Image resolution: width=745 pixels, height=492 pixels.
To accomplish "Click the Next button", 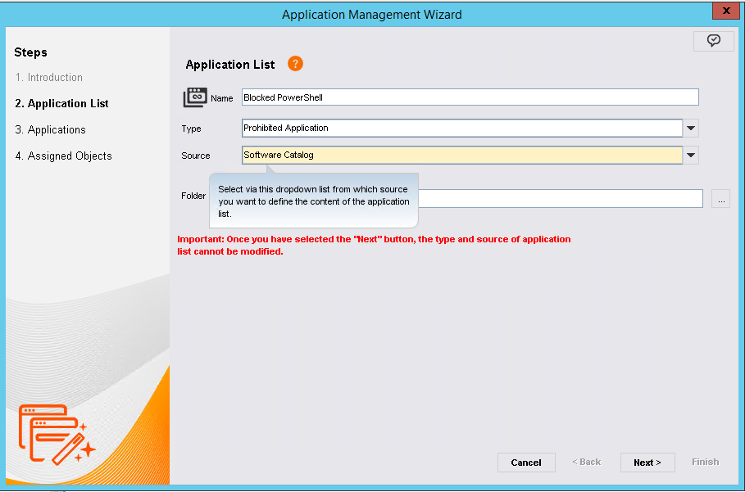I will point(647,462).
